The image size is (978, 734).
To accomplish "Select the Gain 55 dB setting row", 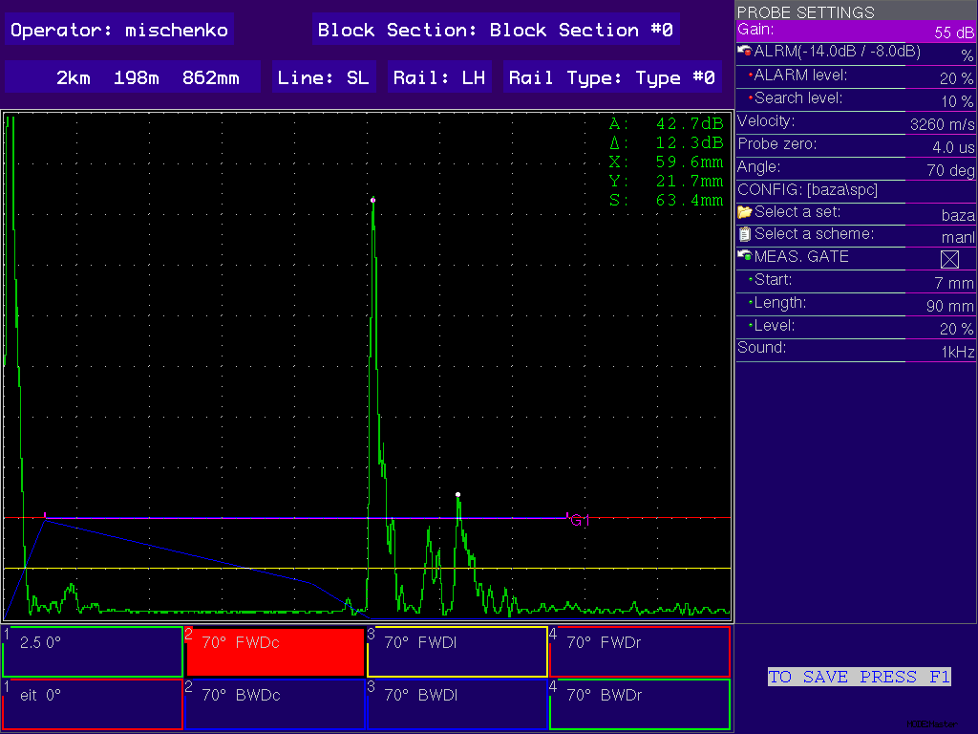I will 856,31.
